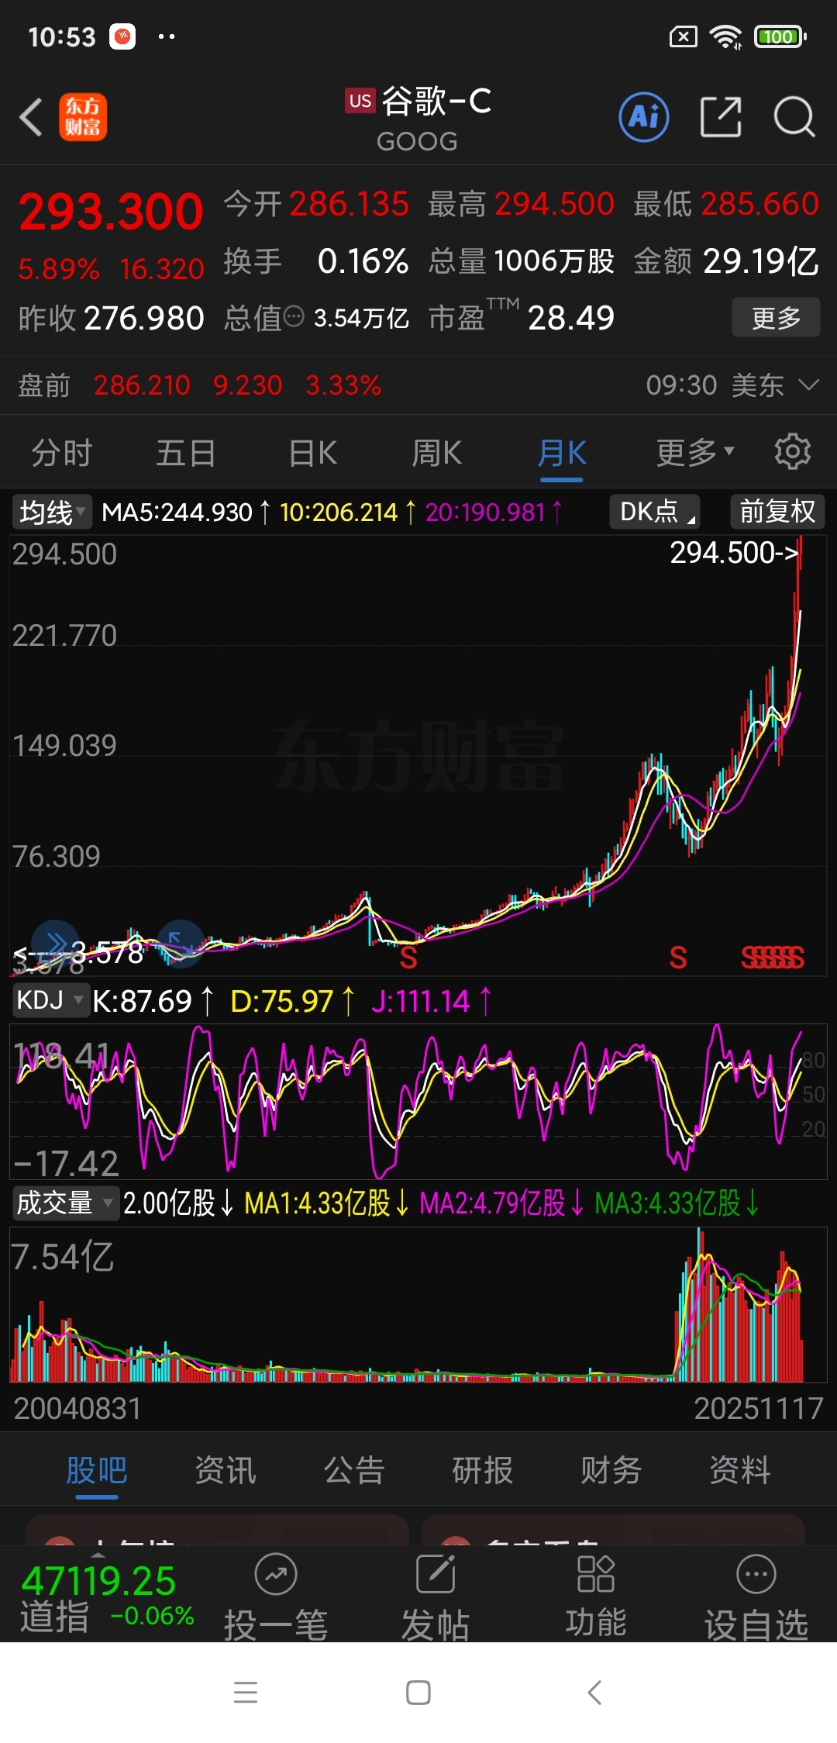Tap the 今开 286.135 value
Viewport: 837px width, 1743px height.
pos(349,204)
